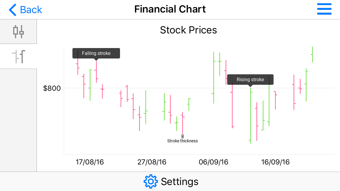Expand the Rising stroke tooltip

tap(250, 79)
